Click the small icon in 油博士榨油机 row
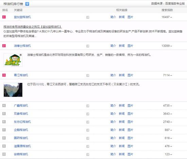Screen dimensions: 187x159 tap(88, 46)
